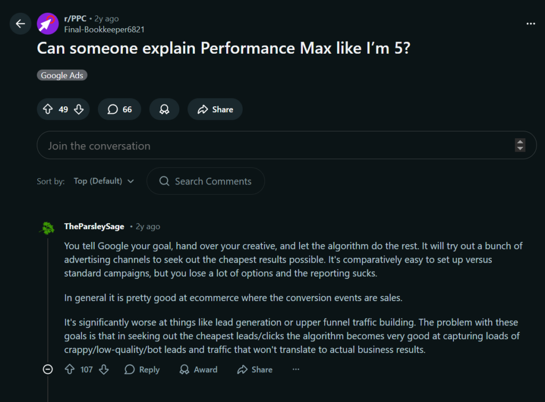The width and height of the screenshot is (545, 402).
Task: Downvote TheParsleySage's comment
Action: tap(104, 370)
